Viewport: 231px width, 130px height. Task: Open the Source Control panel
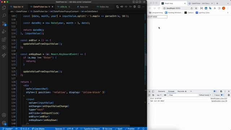pyautogui.click(x=4, y=23)
